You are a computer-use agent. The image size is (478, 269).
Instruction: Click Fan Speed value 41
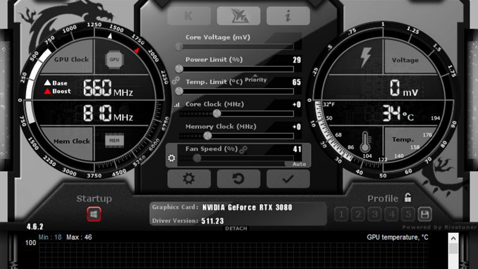297,149
